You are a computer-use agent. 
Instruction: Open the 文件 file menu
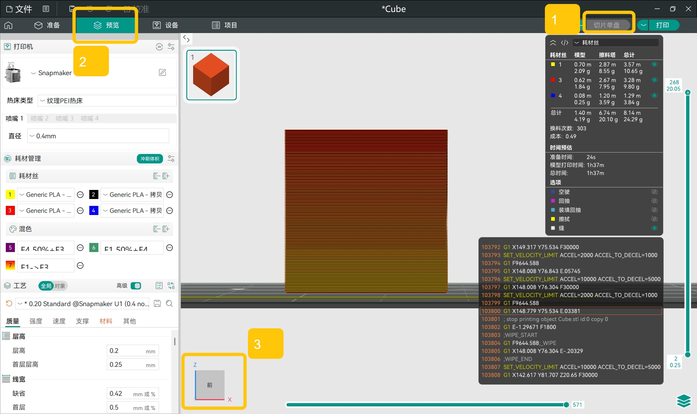click(19, 9)
